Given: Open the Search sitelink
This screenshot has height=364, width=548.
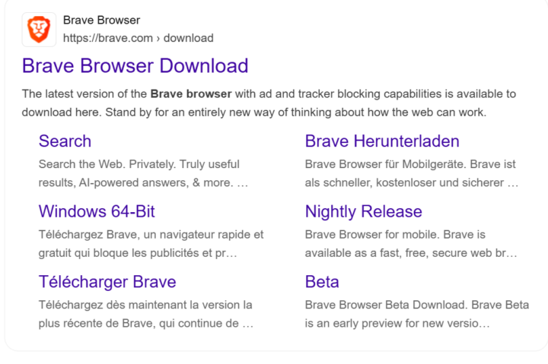Looking at the screenshot, I should pos(65,141).
